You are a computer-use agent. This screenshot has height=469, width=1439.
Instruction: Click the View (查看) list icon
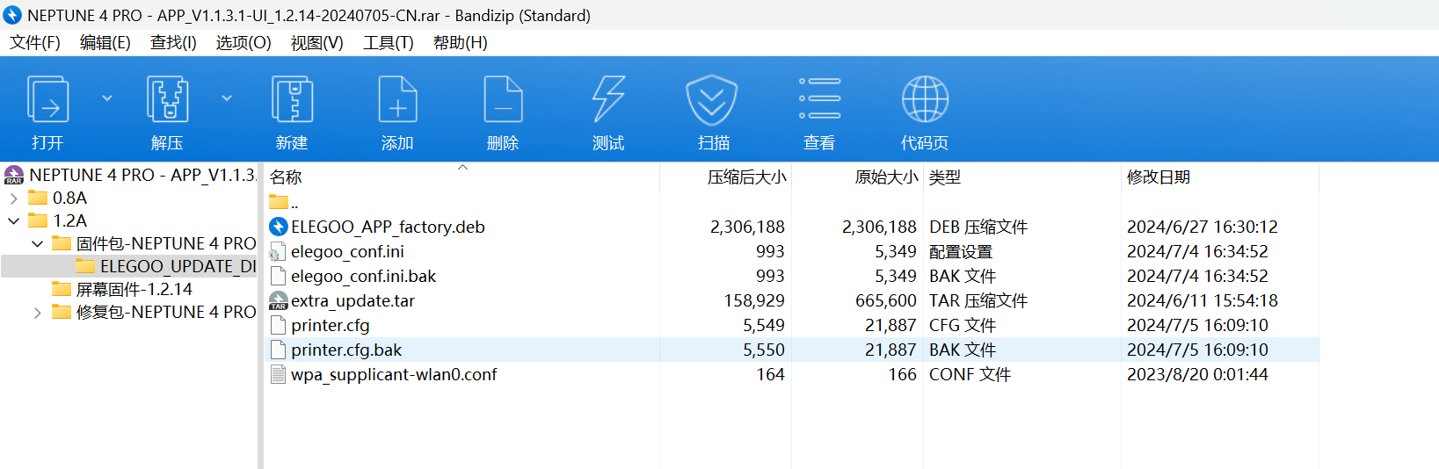click(819, 99)
